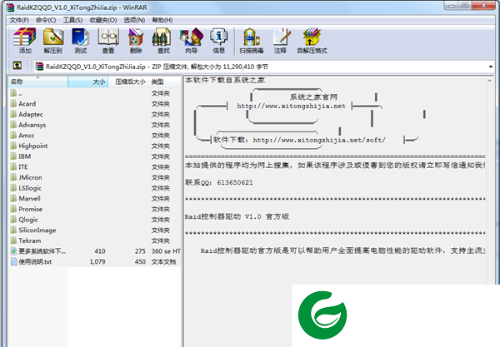Click the QQ number 613650621
Viewport: 500px width, 347px height.
point(235,182)
